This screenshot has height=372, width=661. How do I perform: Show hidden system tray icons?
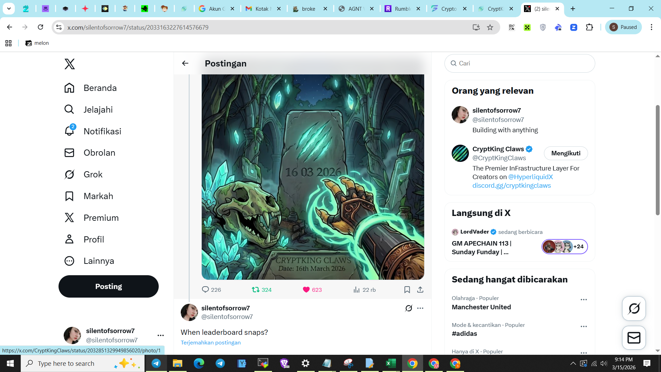coord(573,363)
